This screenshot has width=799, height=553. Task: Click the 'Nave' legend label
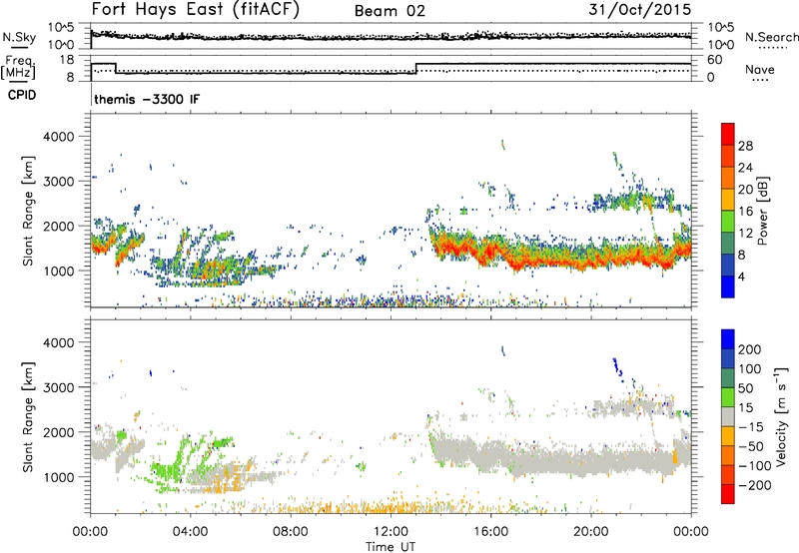coord(760,70)
